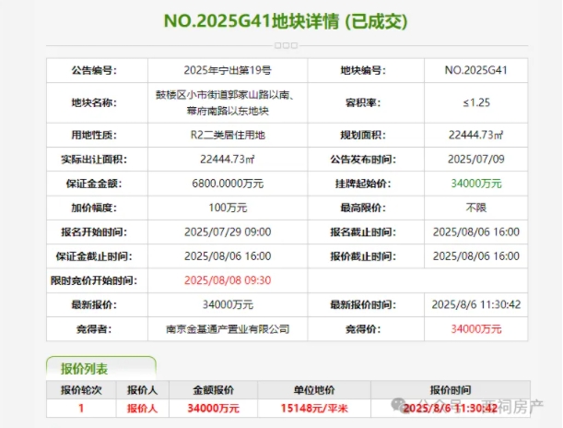Screen dimensions: 563x428
Task: Click the 报价轮次 column header
Action: (x=81, y=388)
